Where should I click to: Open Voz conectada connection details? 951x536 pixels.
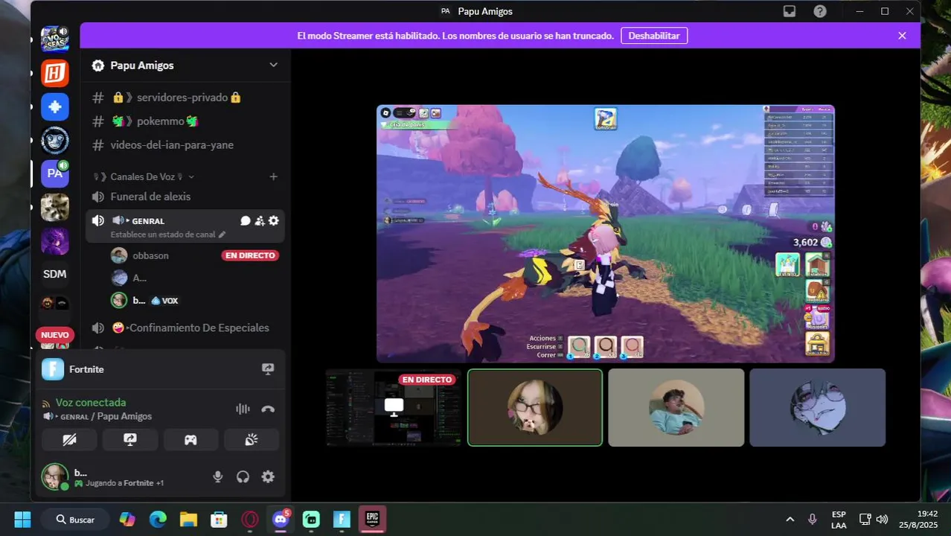(x=91, y=402)
